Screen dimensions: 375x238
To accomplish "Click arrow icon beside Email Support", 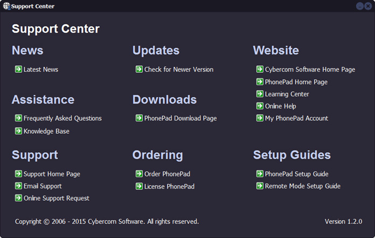I will (x=18, y=186).
